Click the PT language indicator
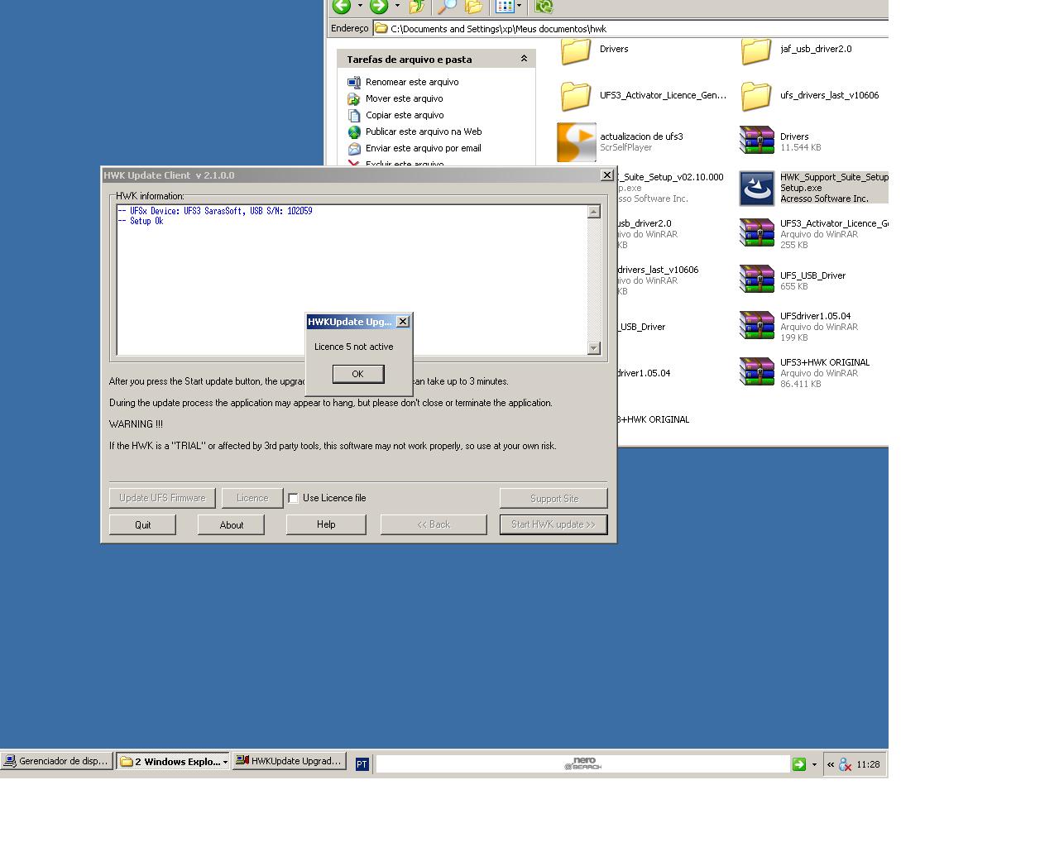Image resolution: width=1059 pixels, height=847 pixels. point(362,764)
